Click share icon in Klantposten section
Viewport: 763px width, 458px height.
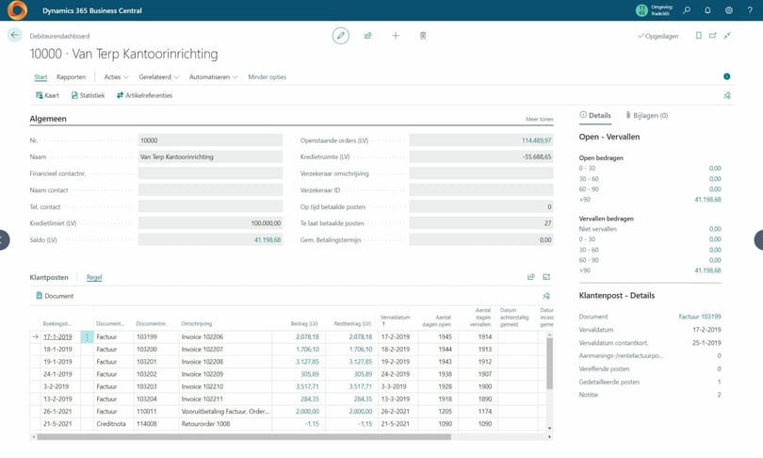pos(531,277)
